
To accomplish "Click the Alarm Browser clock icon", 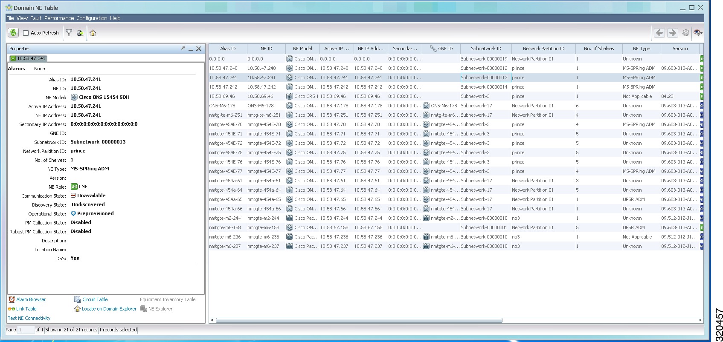I will 12,299.
